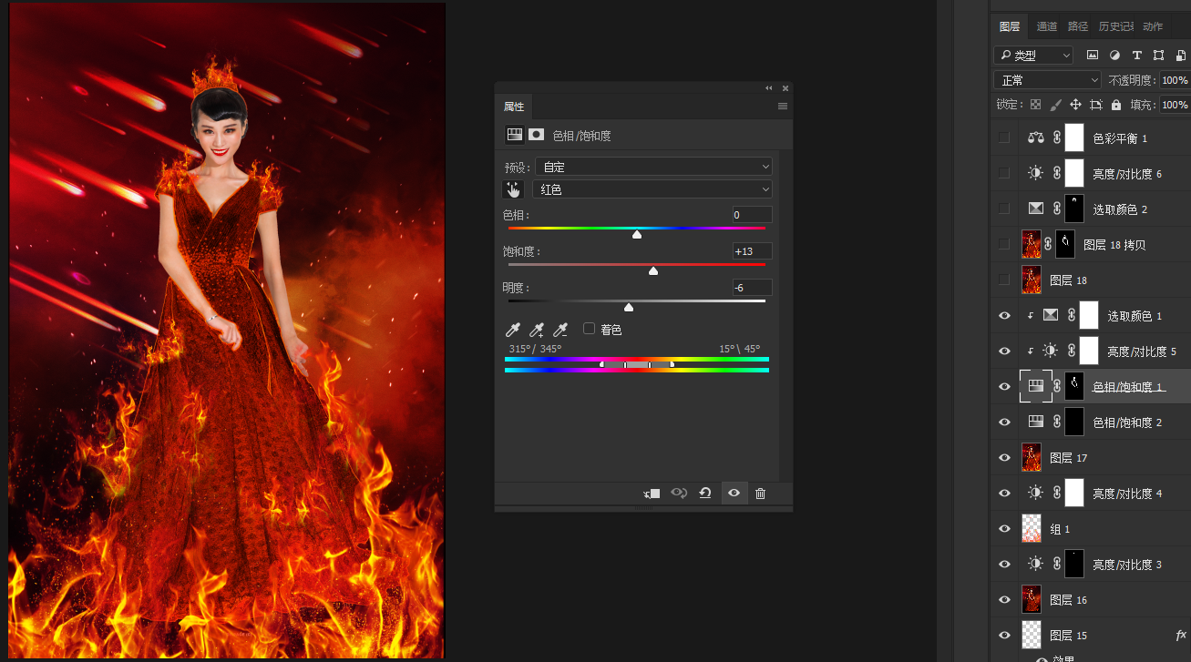This screenshot has width=1191, height=662.
Task: Filter layers by shape layers
Action: point(1158,56)
